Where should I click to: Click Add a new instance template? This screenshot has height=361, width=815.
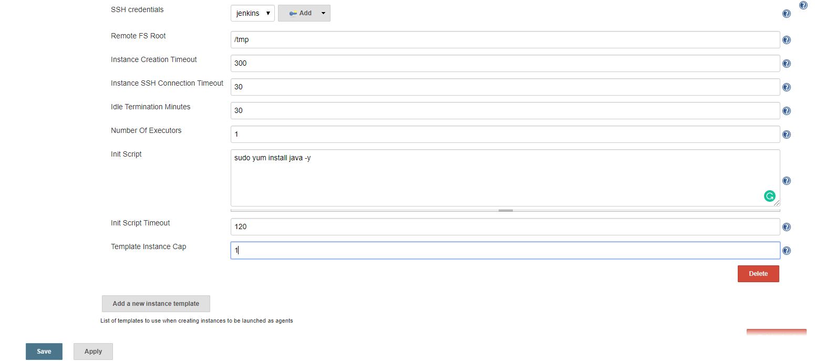[x=156, y=304]
